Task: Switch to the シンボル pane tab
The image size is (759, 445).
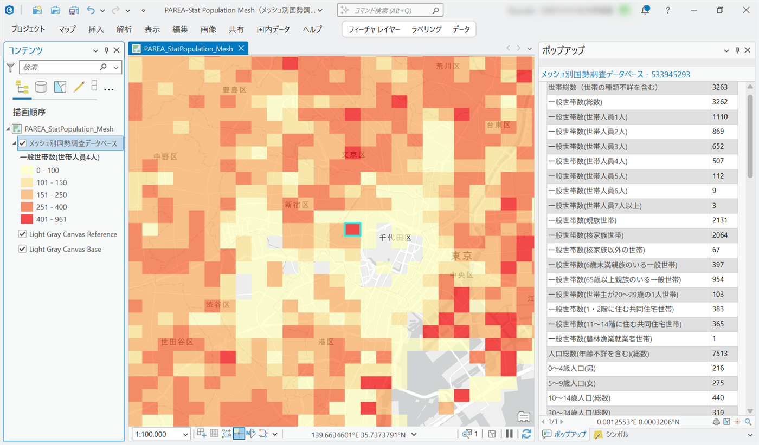Action: (x=612, y=434)
